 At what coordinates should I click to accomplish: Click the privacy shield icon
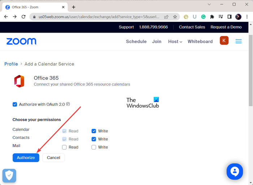[x=9, y=176]
